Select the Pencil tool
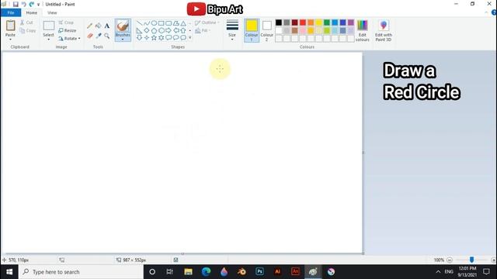 pyautogui.click(x=90, y=26)
